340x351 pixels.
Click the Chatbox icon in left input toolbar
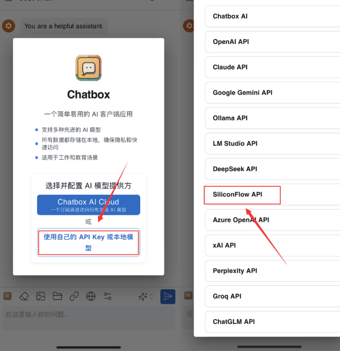[x=7, y=296]
